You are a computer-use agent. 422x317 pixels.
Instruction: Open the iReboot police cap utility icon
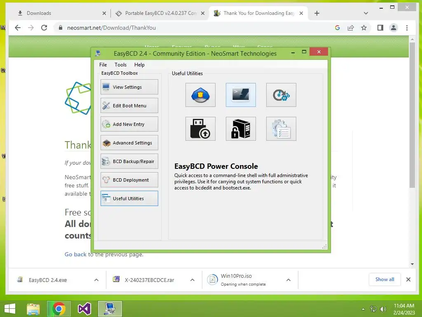pyautogui.click(x=200, y=95)
